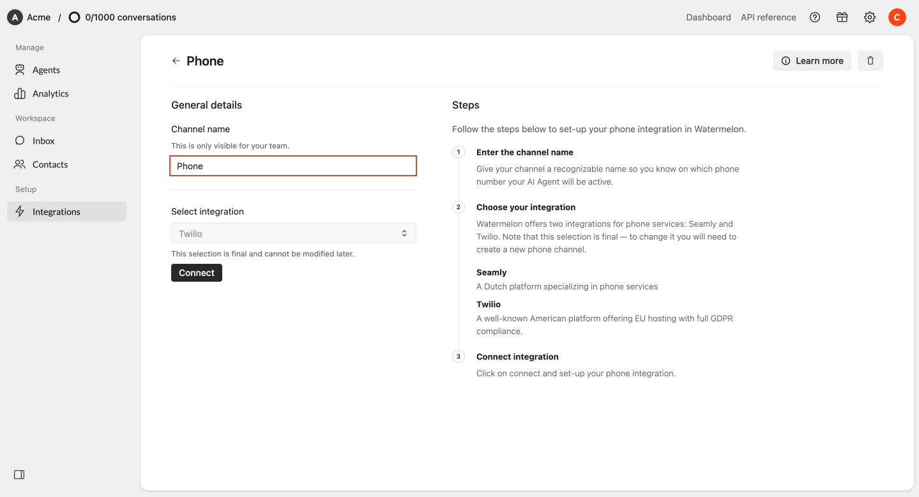Viewport: 919px width, 497px height.
Task: Delete channel with the trash icon
Action: [870, 61]
